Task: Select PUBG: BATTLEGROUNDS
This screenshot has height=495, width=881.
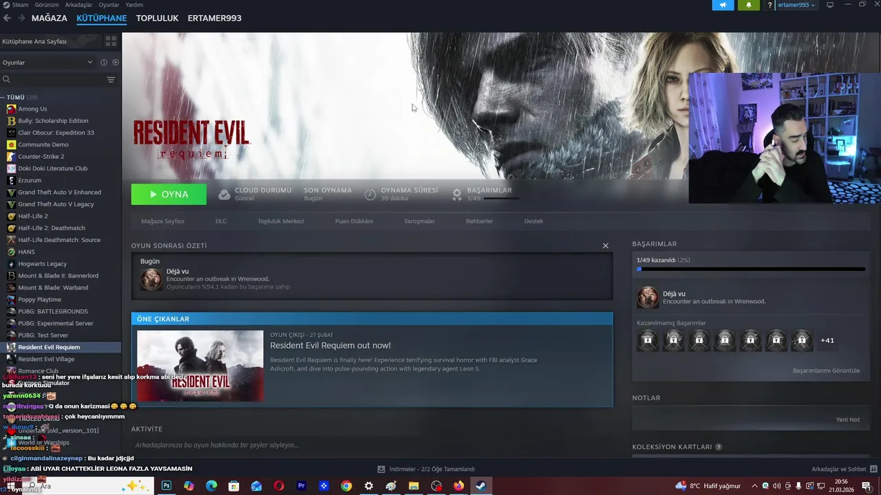Action: tap(52, 311)
